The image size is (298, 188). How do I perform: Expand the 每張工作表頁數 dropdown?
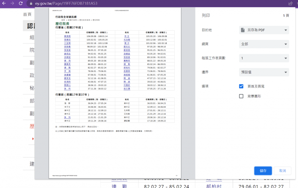[x=264, y=58]
